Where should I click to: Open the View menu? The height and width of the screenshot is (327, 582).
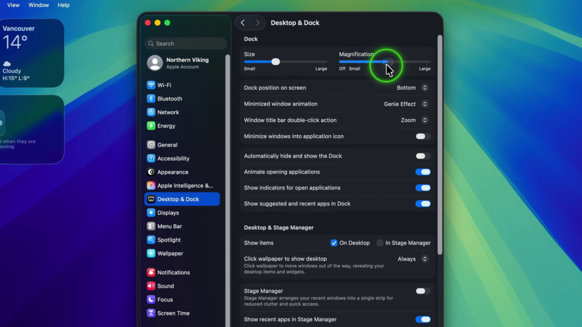pos(14,5)
